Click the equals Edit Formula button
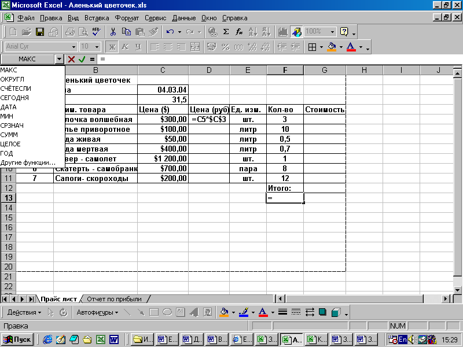 pos(92,59)
